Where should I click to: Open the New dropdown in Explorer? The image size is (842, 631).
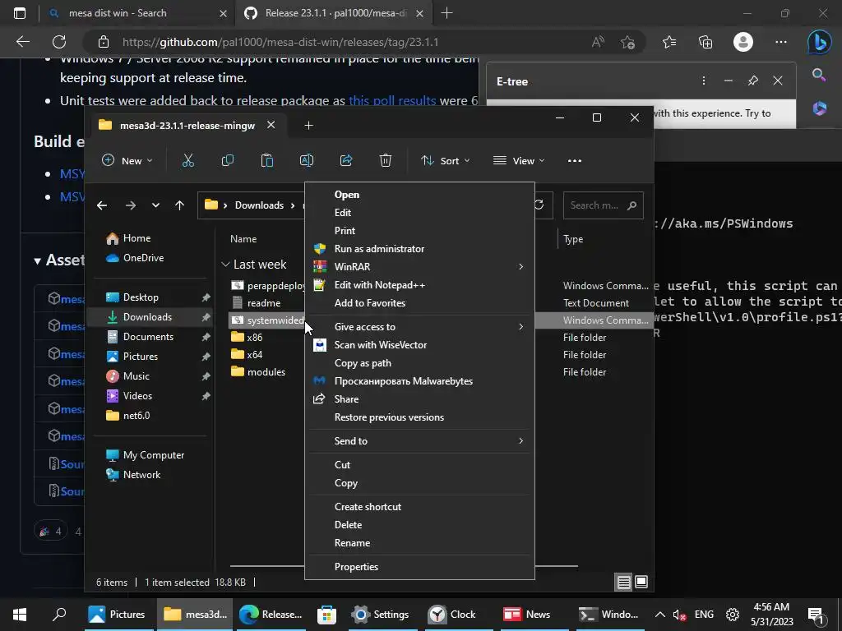[127, 160]
